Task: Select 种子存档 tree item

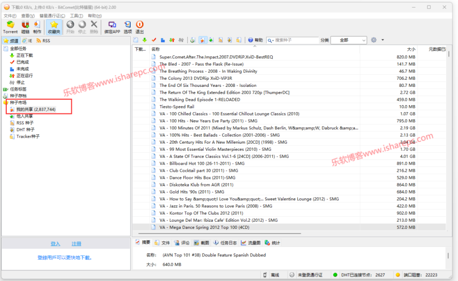Action: [18, 96]
